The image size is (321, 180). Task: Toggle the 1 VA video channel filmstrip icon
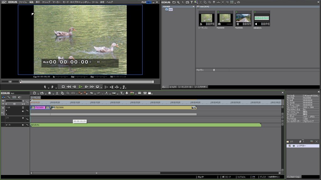pyautogui.click(x=23, y=107)
